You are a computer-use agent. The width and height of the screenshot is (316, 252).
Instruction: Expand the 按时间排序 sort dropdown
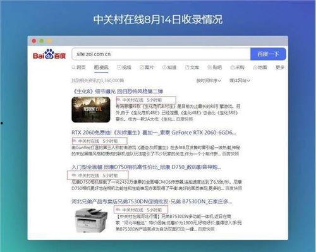click(x=209, y=80)
